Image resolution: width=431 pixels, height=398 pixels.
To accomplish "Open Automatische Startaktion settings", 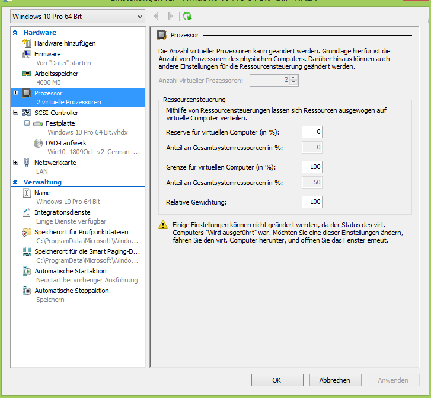I will (71, 271).
